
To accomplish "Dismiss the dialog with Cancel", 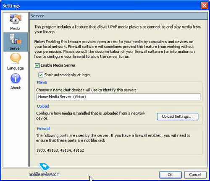I will [195, 175].
